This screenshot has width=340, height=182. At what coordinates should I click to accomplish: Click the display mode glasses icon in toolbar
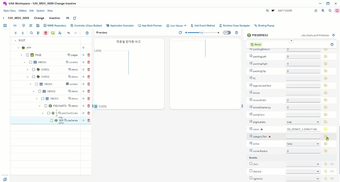pyautogui.click(x=15, y=26)
